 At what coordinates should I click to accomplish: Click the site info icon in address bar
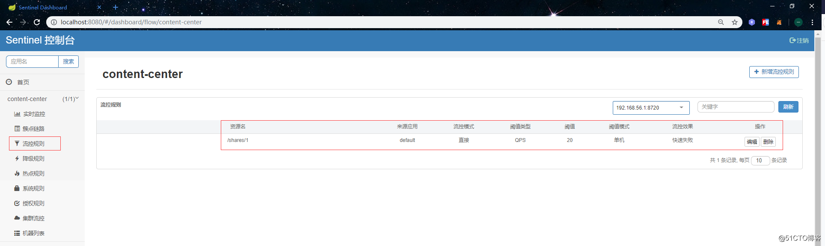(54, 22)
